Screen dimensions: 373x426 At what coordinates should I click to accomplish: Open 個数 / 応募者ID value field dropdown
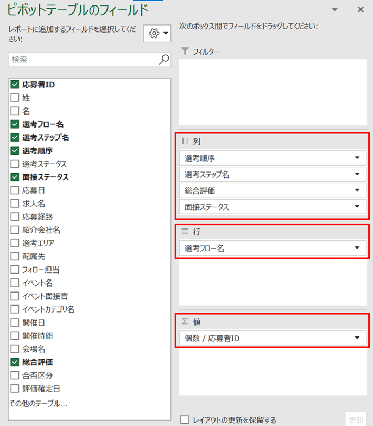pyautogui.click(x=357, y=338)
